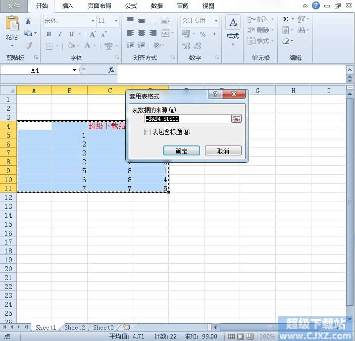Open the Help question mark icon
355x341 pixels.
coord(315,5)
